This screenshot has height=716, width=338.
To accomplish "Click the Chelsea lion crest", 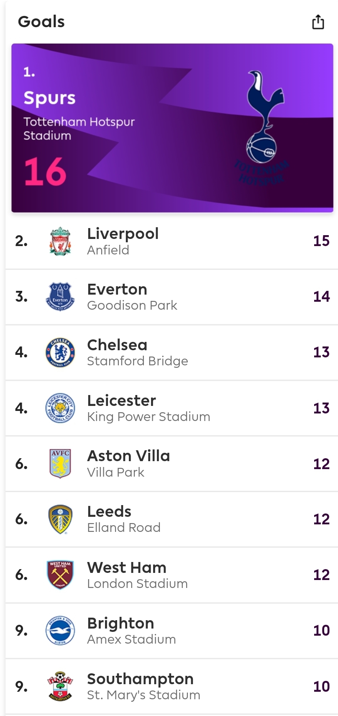I will coord(60,352).
